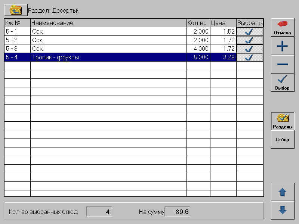Go up one folder level
299x224 pixels.
click(16, 10)
